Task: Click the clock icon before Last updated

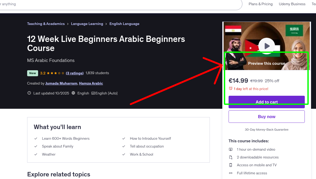Action: point(29,93)
